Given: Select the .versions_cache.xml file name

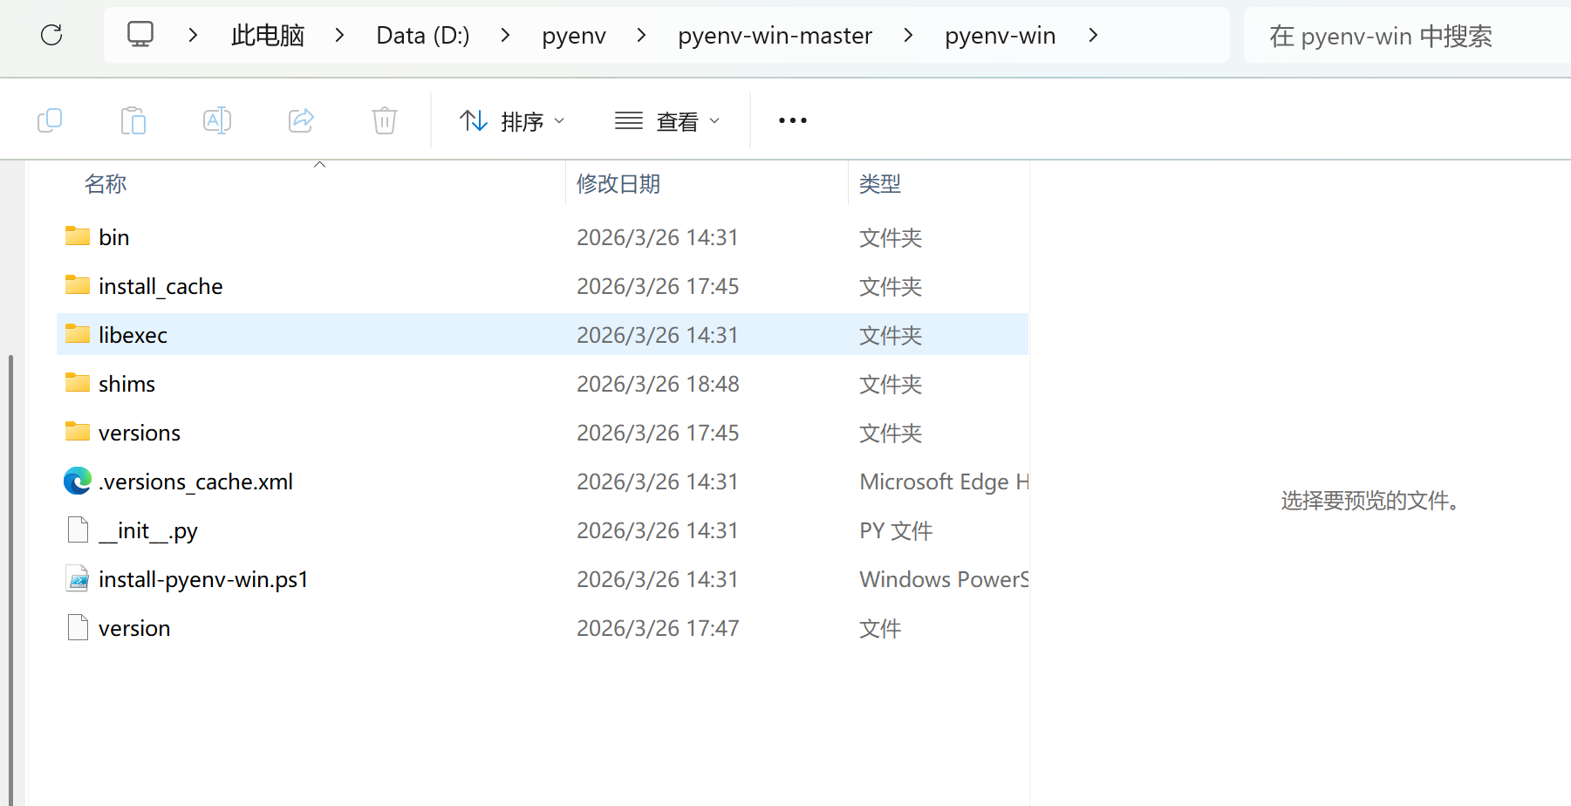Looking at the screenshot, I should tap(195, 482).
